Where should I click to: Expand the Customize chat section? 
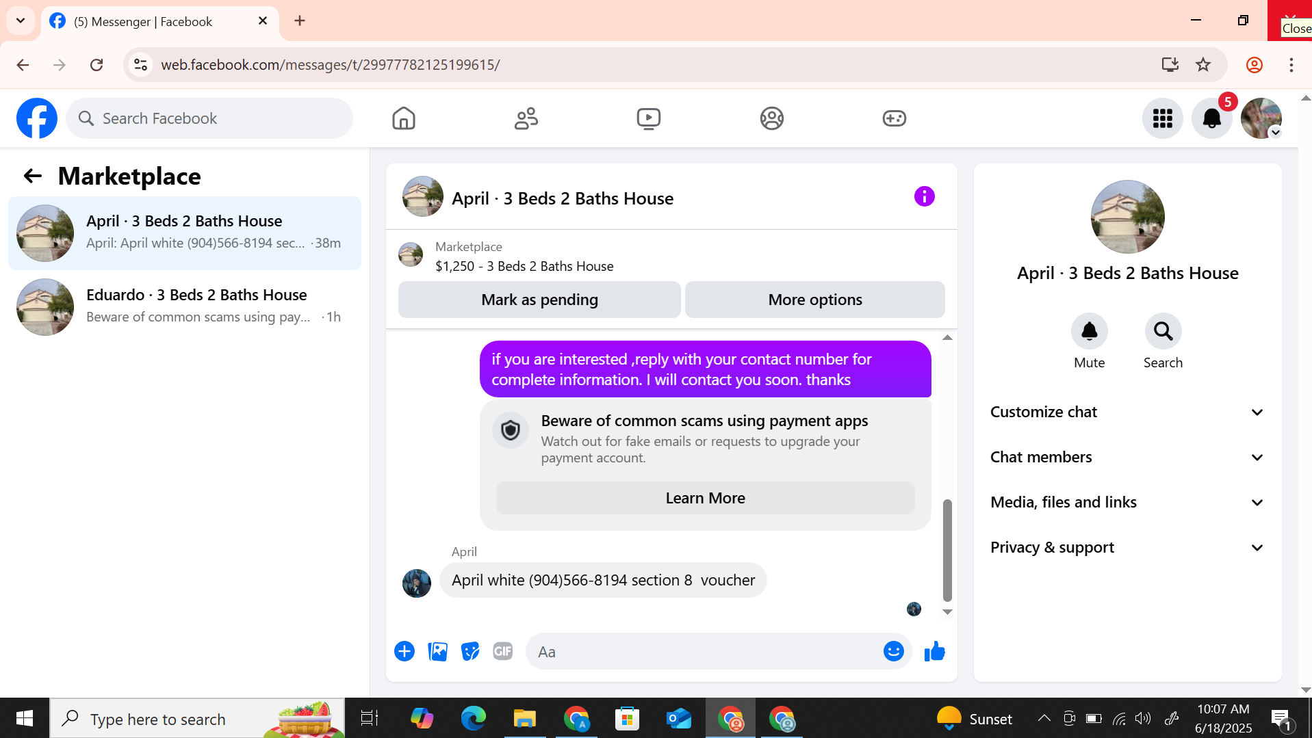[1127, 412]
